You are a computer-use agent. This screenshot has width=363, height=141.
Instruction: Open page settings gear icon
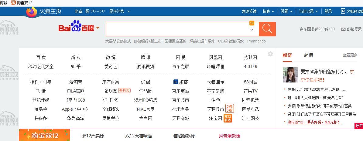coord(270,54)
